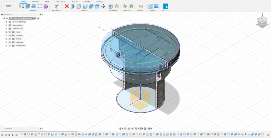Open the DESIGN workspace dropdown
275x138 pixels.
tap(9, 6)
